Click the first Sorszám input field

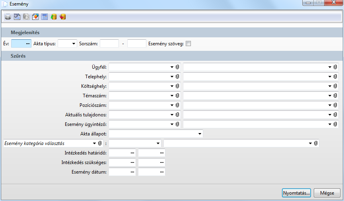109,44
